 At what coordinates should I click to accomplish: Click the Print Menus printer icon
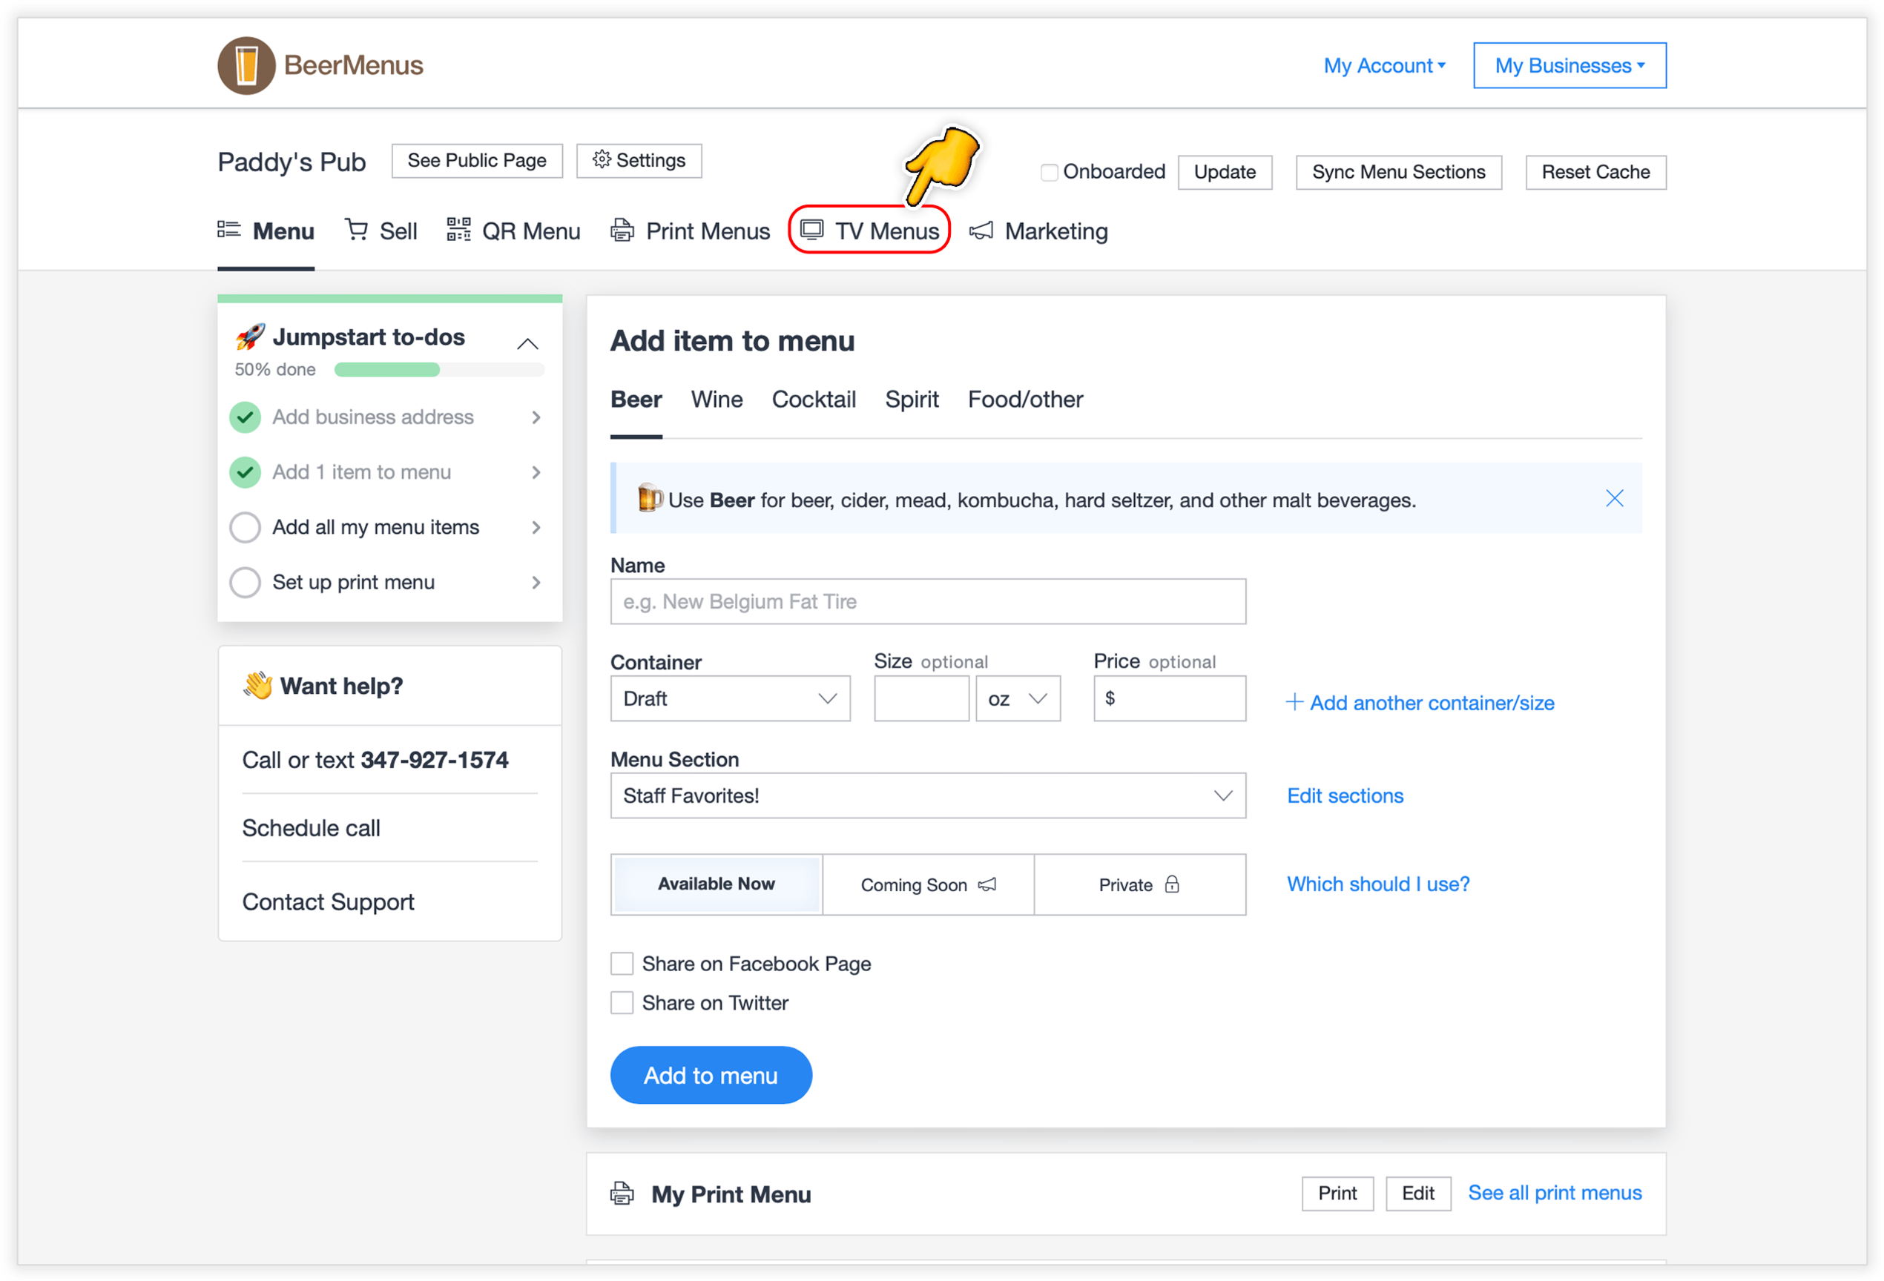point(621,230)
